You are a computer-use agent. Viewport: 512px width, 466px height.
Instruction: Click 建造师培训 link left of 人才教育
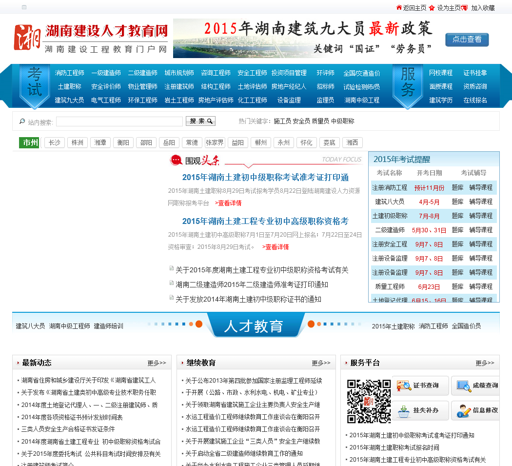click(108, 326)
